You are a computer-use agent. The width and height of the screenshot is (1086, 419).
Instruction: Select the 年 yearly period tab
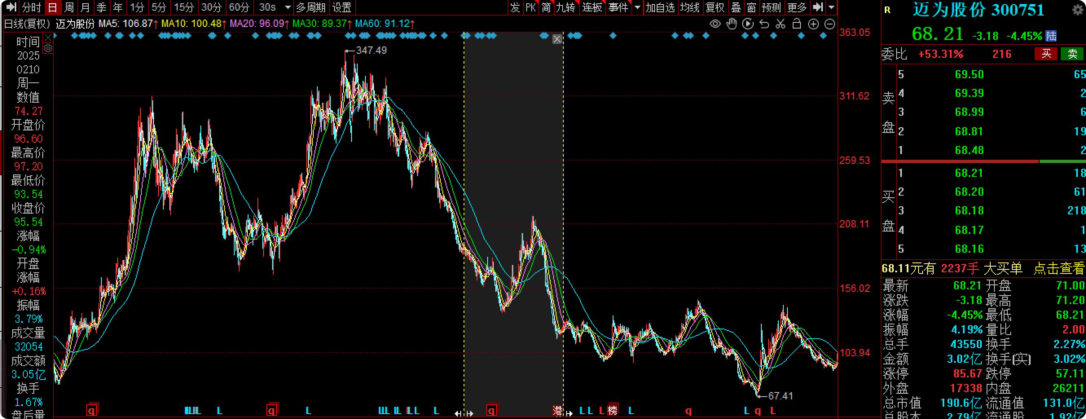[118, 7]
